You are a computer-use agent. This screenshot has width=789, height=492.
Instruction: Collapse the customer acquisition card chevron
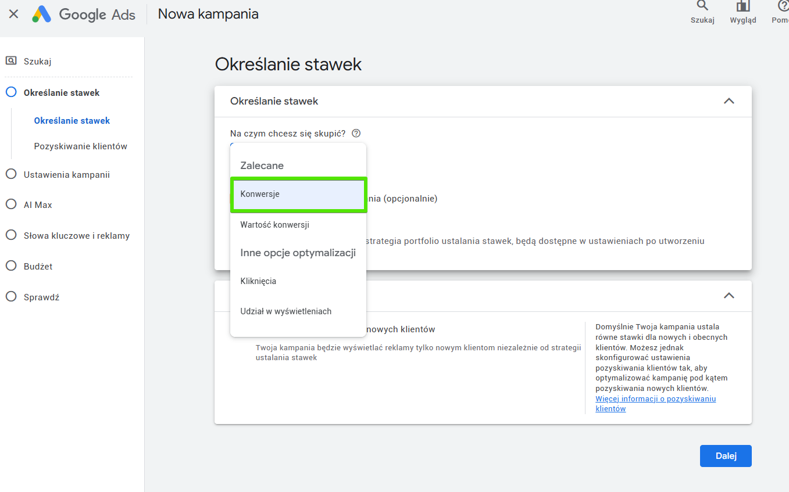click(729, 295)
